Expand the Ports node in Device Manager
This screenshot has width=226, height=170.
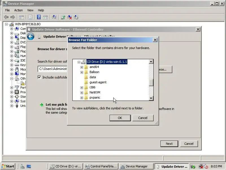pyautogui.click(x=12, y=88)
